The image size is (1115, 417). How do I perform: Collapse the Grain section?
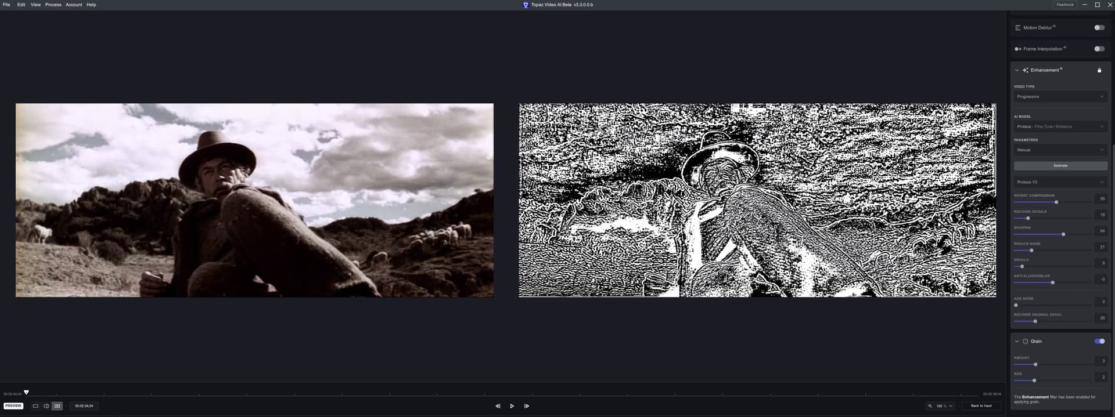[x=1017, y=341]
